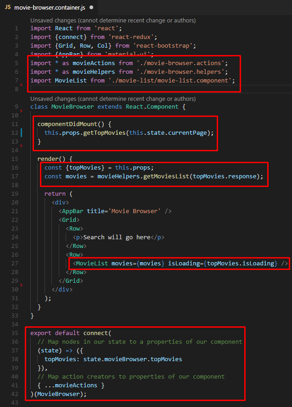Click the getMoviesList function call
Viewport: 292px width, 407px height.
(x=166, y=176)
